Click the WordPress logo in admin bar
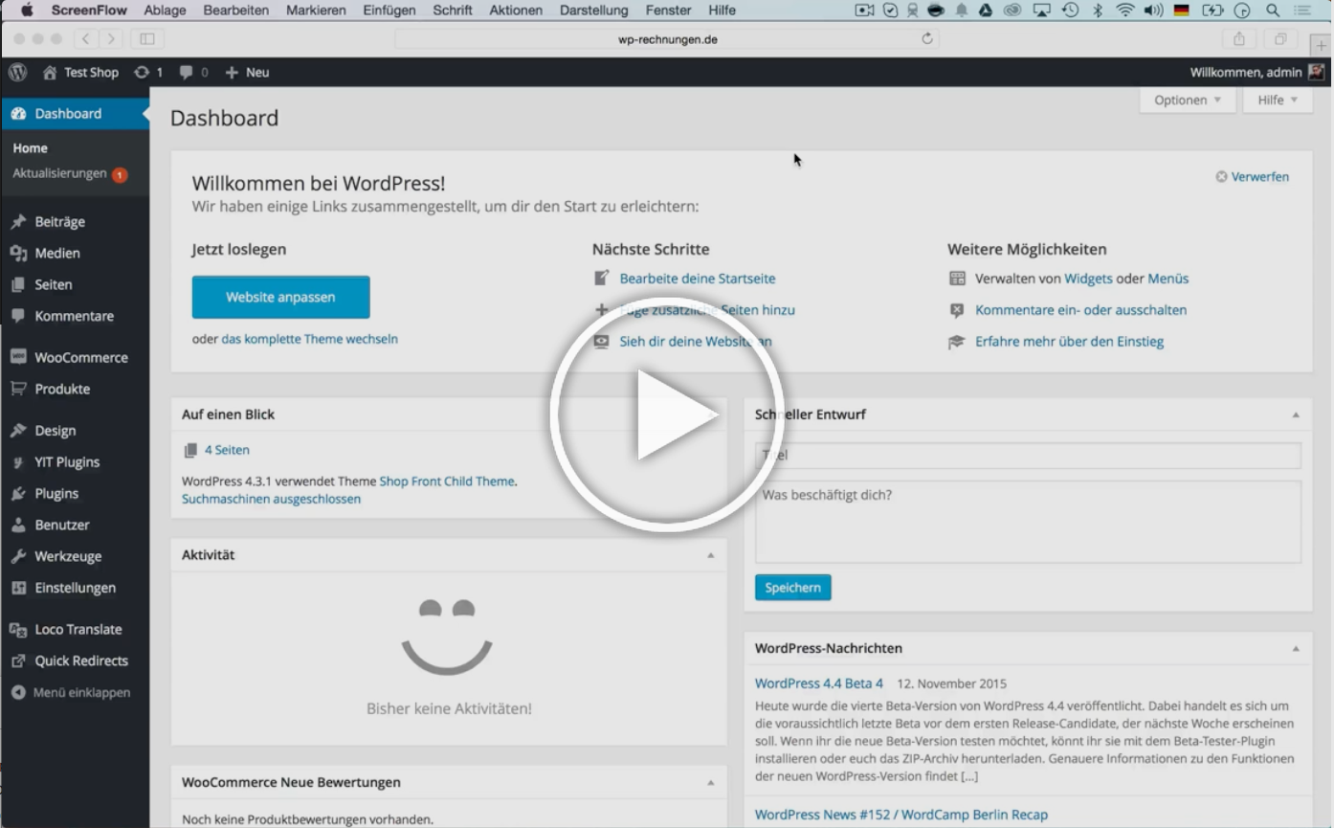The height and width of the screenshot is (828, 1334). coord(18,72)
